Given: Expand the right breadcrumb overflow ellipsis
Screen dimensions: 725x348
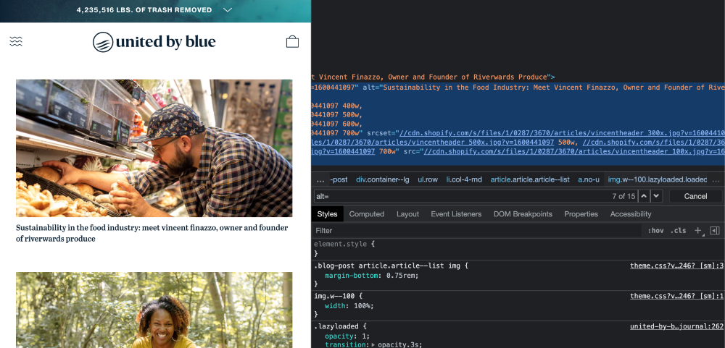Looking at the screenshot, I should (x=717, y=179).
